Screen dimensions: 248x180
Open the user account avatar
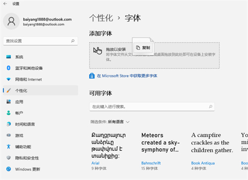[11, 21]
